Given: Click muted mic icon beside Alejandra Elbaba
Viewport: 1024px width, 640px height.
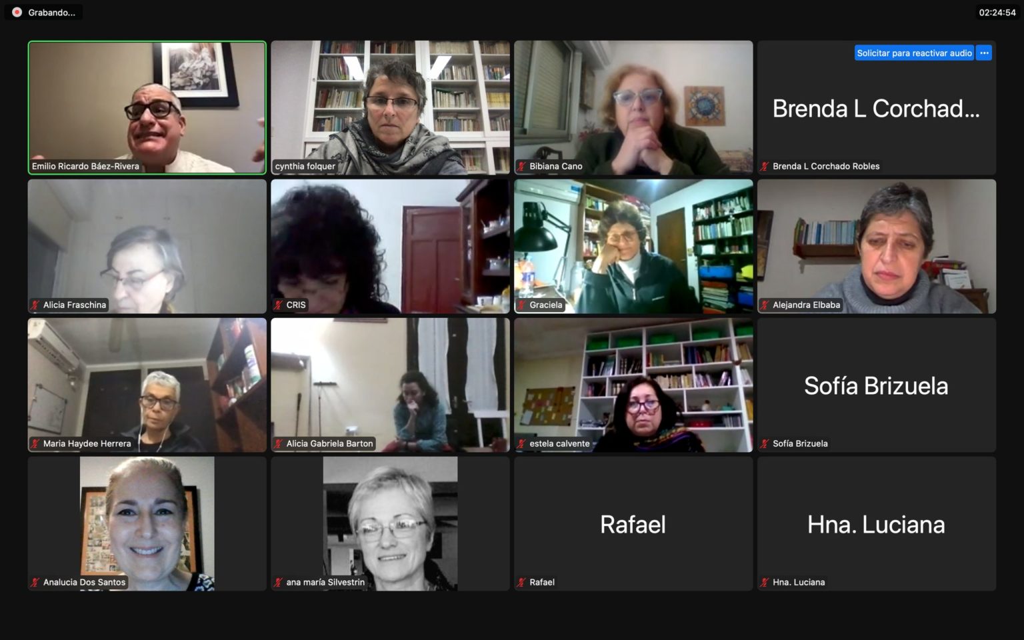Looking at the screenshot, I should (x=765, y=305).
